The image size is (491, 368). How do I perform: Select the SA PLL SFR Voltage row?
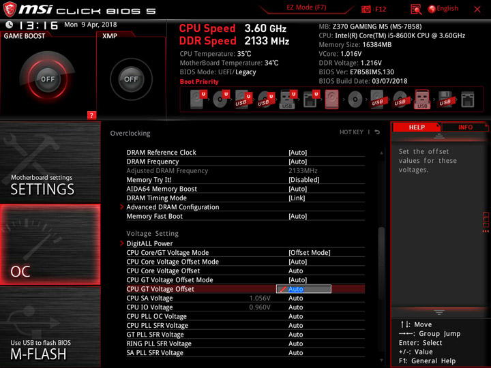tap(245, 353)
